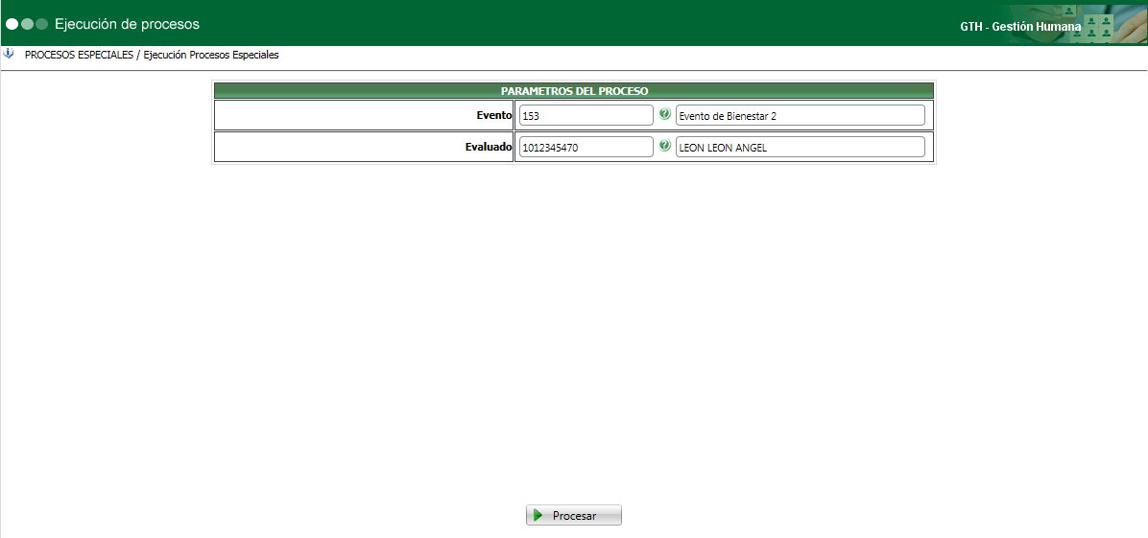Viewport: 1148px width, 538px height.
Task: Click the GTH - Gestión Humana text
Action: coord(1020,26)
